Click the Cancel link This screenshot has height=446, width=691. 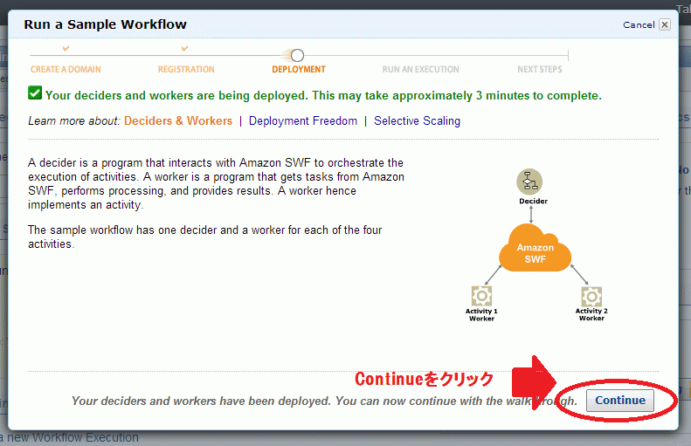click(x=639, y=25)
